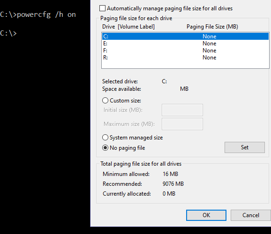This screenshot has width=271, height=234.
Task: Choose System managed size option
Action: pyautogui.click(x=105, y=138)
